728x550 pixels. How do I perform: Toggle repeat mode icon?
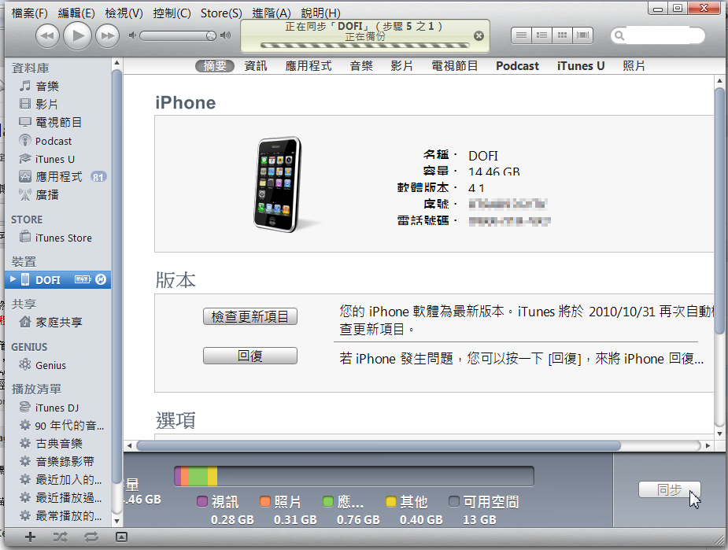(x=91, y=537)
